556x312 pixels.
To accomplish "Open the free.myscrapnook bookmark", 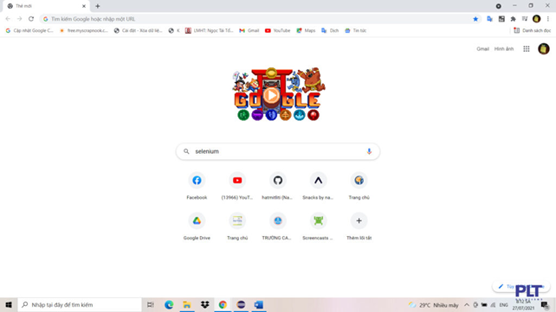I will coord(84,31).
